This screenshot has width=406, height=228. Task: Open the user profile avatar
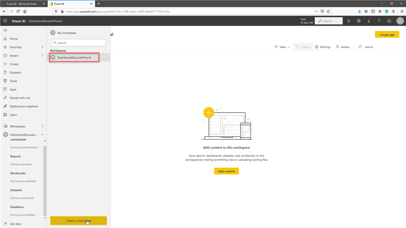click(x=400, y=21)
